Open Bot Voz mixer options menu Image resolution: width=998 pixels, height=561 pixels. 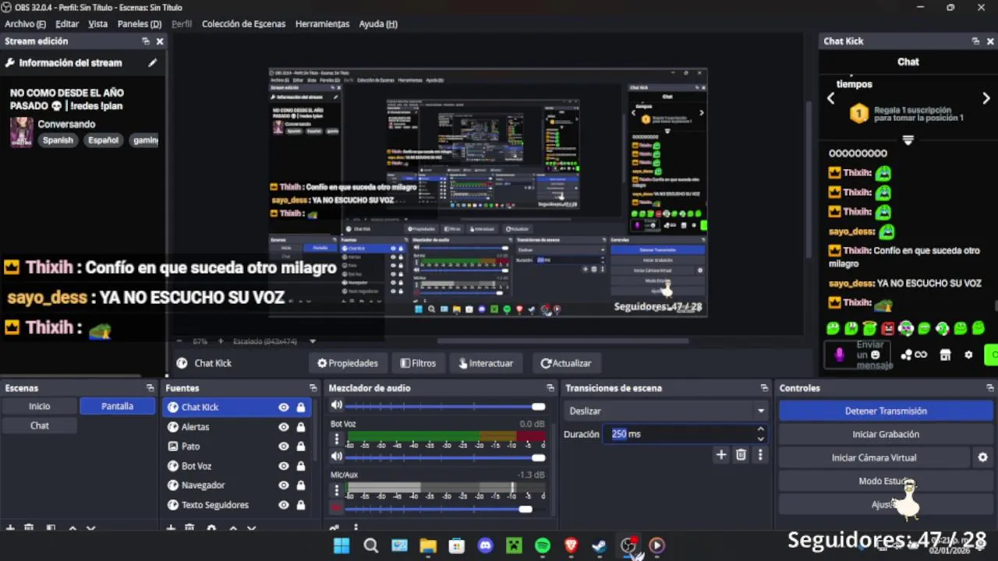pyautogui.click(x=337, y=439)
